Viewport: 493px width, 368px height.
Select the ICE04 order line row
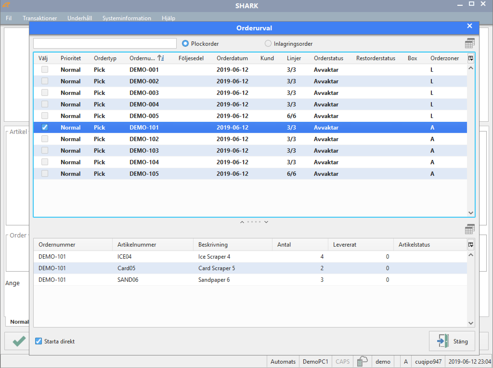(250, 256)
